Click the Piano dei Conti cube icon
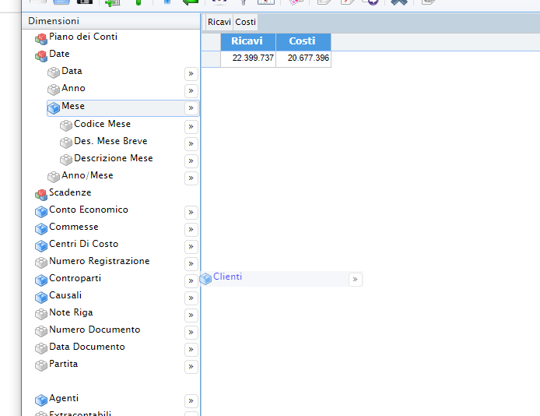The height and width of the screenshot is (416, 540). (40, 38)
